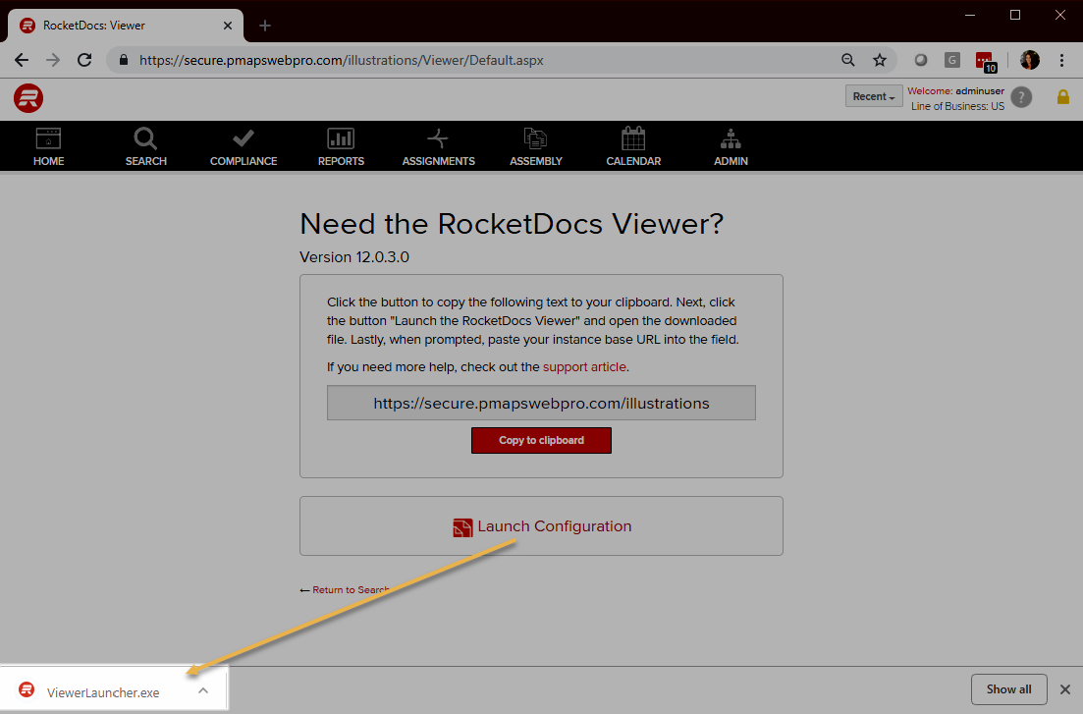Image resolution: width=1083 pixels, height=714 pixels.
Task: Expand the ViewerLauncher.exe download options chevron
Action: (x=203, y=690)
